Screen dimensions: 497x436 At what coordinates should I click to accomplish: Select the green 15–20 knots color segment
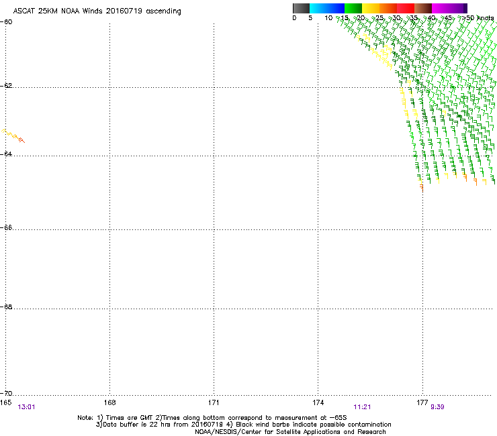[353, 8]
